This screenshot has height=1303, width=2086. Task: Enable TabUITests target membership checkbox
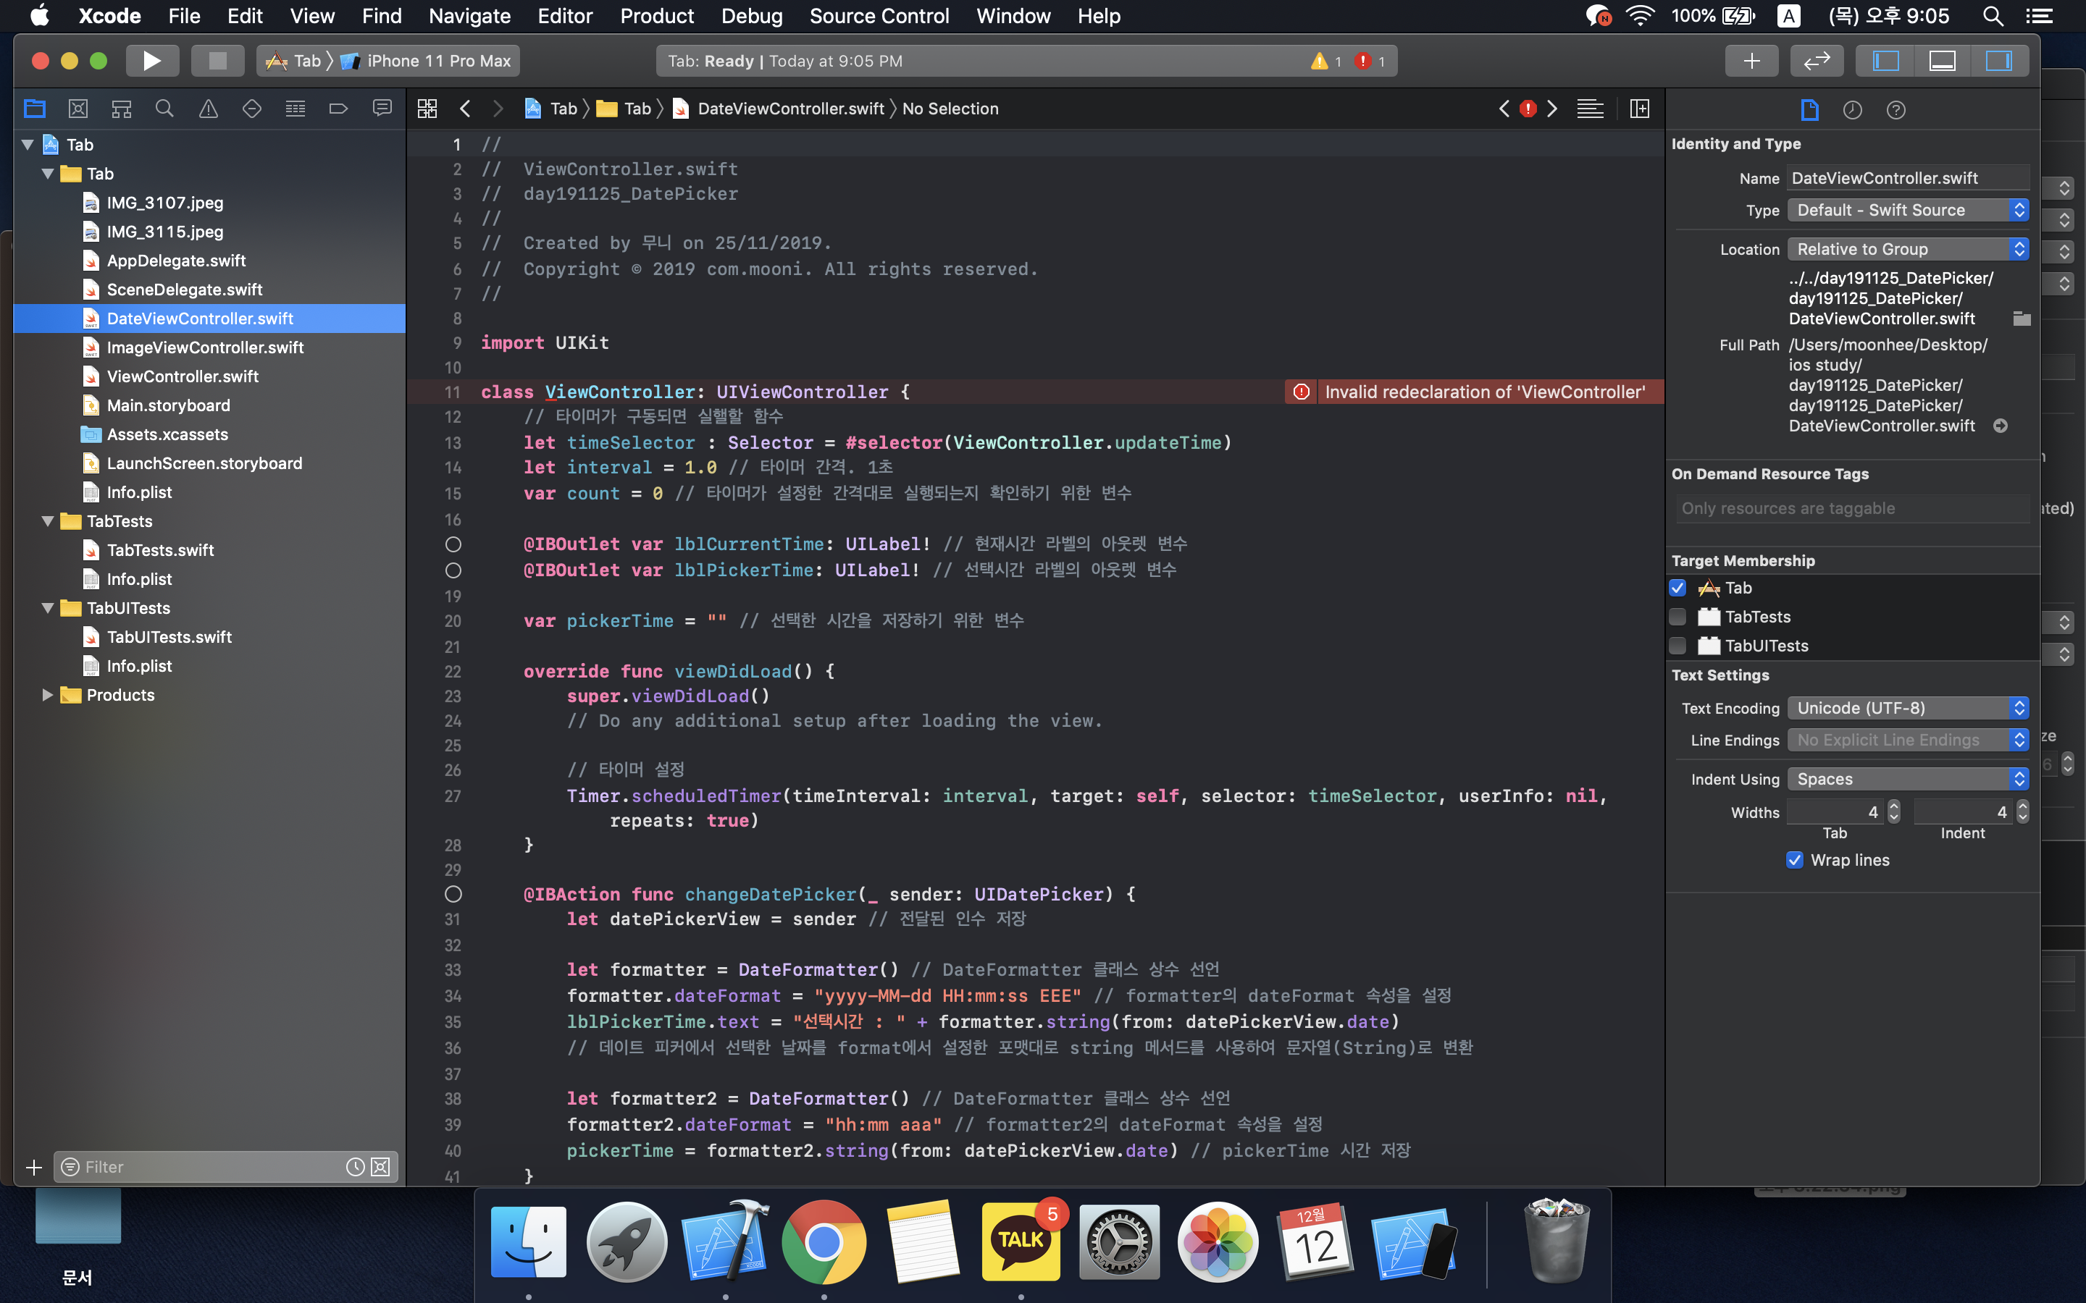1677,646
